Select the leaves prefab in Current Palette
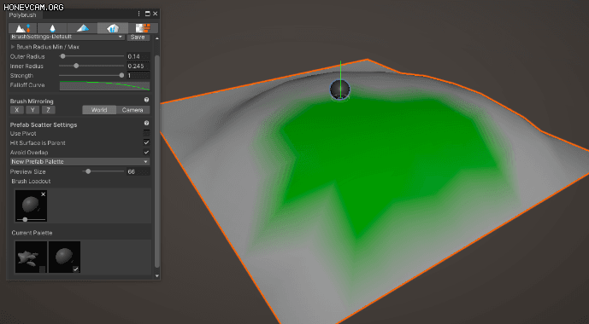 pyautogui.click(x=31, y=257)
